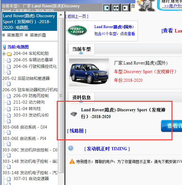182x185 pixels.
Task: Open 303-14B 发动机电子控制 - 汽 item
Action: tap(30, 173)
